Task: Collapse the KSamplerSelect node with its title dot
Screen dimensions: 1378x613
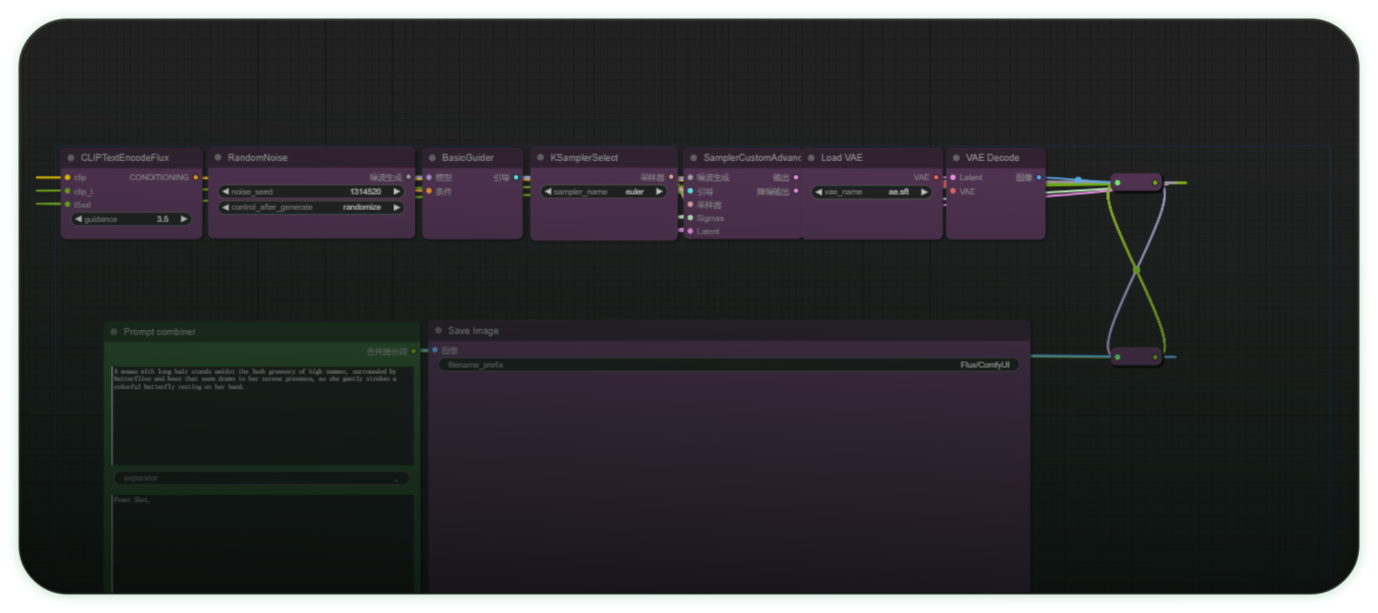Action: [540, 158]
